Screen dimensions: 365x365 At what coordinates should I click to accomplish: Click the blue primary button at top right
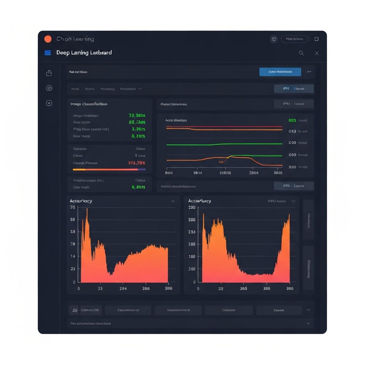[x=280, y=72]
